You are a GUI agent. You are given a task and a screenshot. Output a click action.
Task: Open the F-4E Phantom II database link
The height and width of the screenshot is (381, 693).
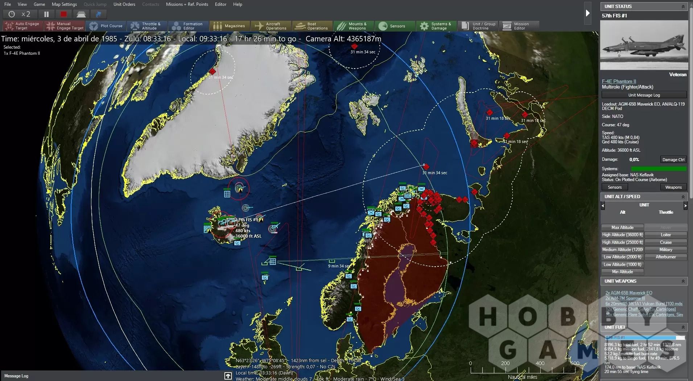tap(619, 81)
